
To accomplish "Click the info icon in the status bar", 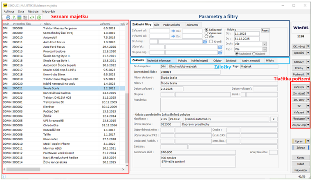I will click(4, 177).
